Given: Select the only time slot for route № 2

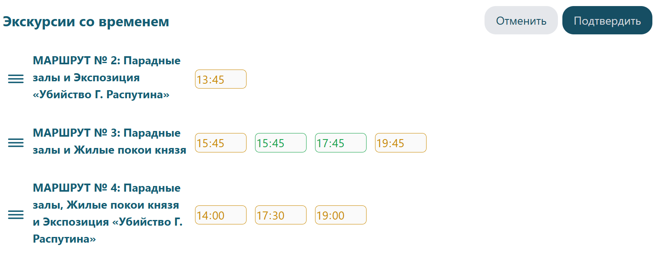Looking at the screenshot, I should point(221,79).
